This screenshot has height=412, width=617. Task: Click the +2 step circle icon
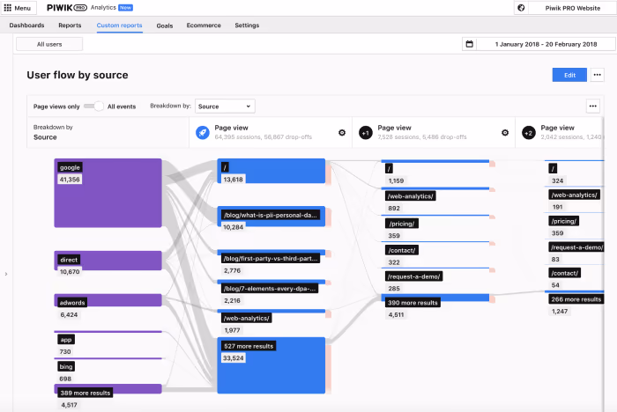(529, 133)
